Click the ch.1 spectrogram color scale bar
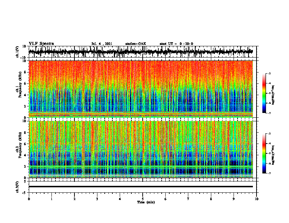The width and height of the screenshot is (289, 223). [x=264, y=93]
